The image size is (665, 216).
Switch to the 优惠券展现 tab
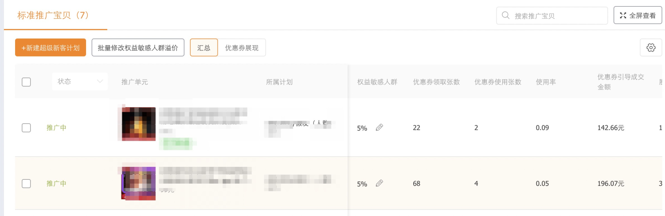242,47
